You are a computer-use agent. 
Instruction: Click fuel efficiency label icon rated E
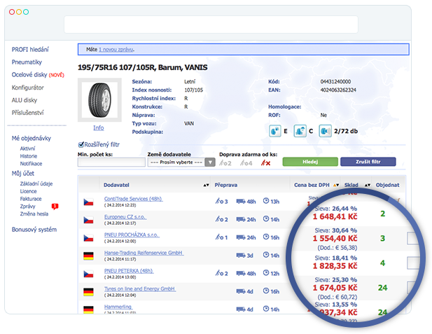click(x=274, y=131)
